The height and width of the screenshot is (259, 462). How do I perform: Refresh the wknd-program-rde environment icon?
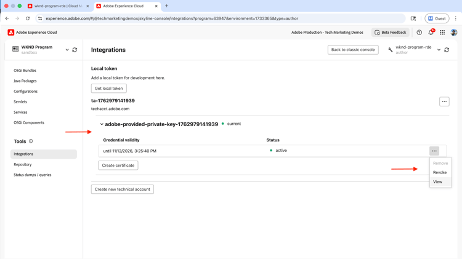tap(447, 50)
